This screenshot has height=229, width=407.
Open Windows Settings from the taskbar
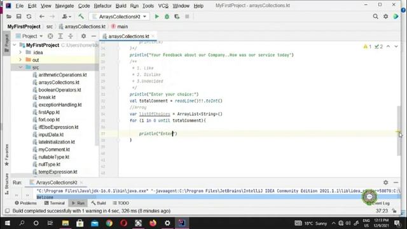coord(167,223)
